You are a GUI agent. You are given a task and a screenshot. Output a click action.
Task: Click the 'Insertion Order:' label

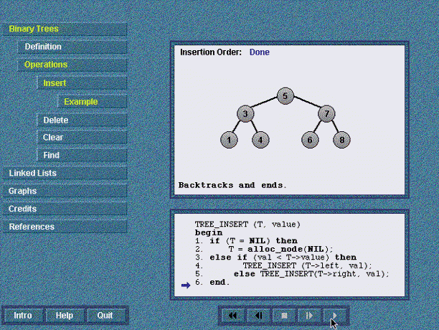tap(211, 52)
